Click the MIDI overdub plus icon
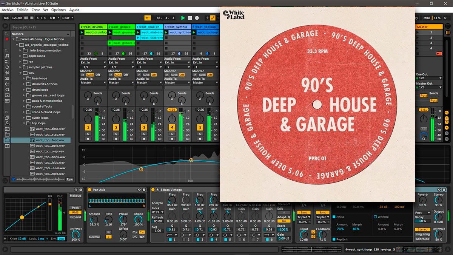The width and height of the screenshot is (453, 255). click(207, 18)
